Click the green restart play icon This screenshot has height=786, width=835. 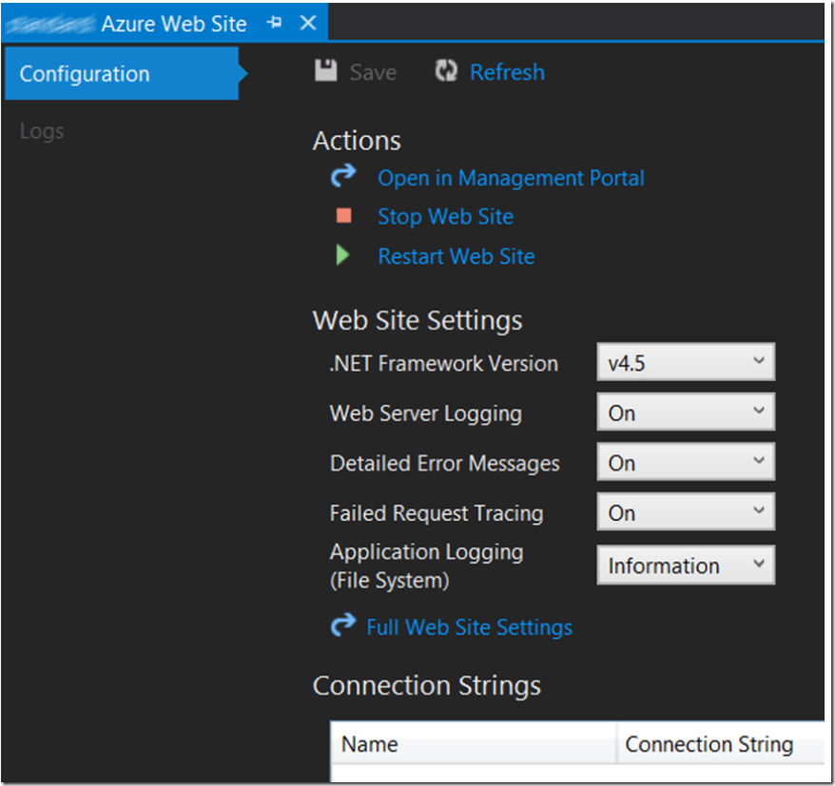(x=343, y=255)
